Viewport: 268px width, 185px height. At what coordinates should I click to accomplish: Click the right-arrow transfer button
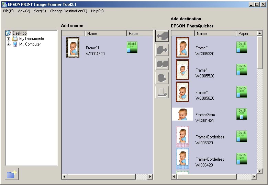[x=162, y=50]
